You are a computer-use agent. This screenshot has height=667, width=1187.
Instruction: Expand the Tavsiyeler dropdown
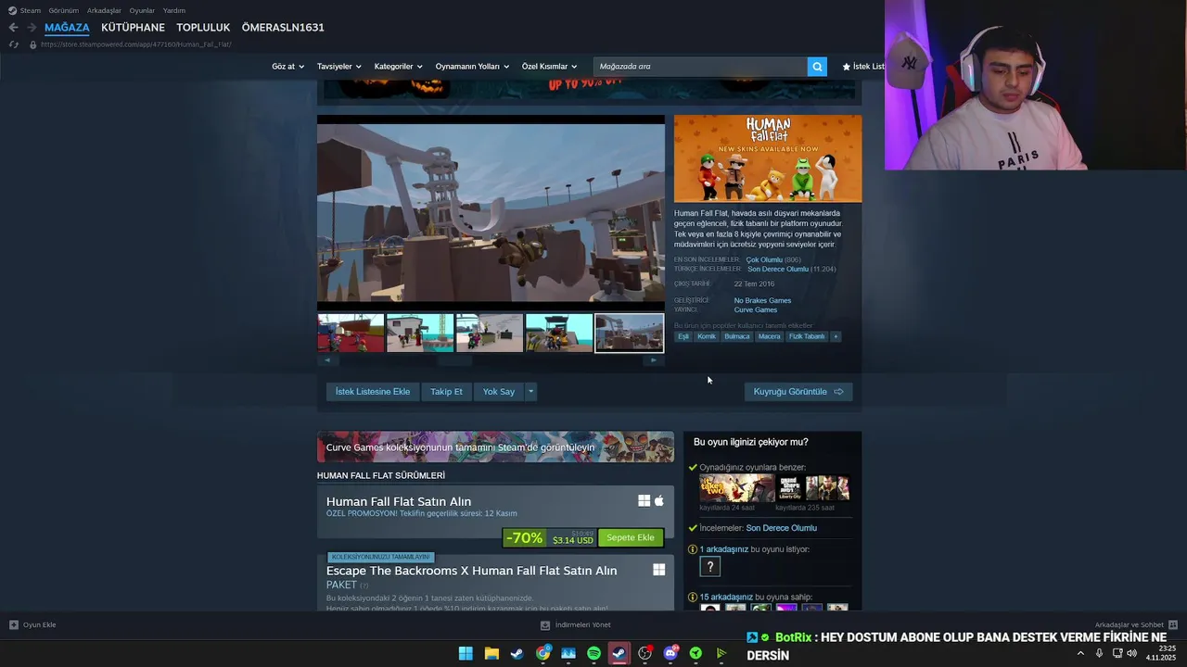[x=339, y=67]
